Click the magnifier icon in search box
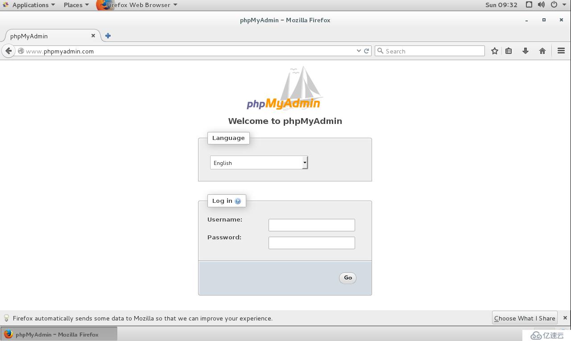The height and width of the screenshot is (341, 571). click(x=381, y=51)
